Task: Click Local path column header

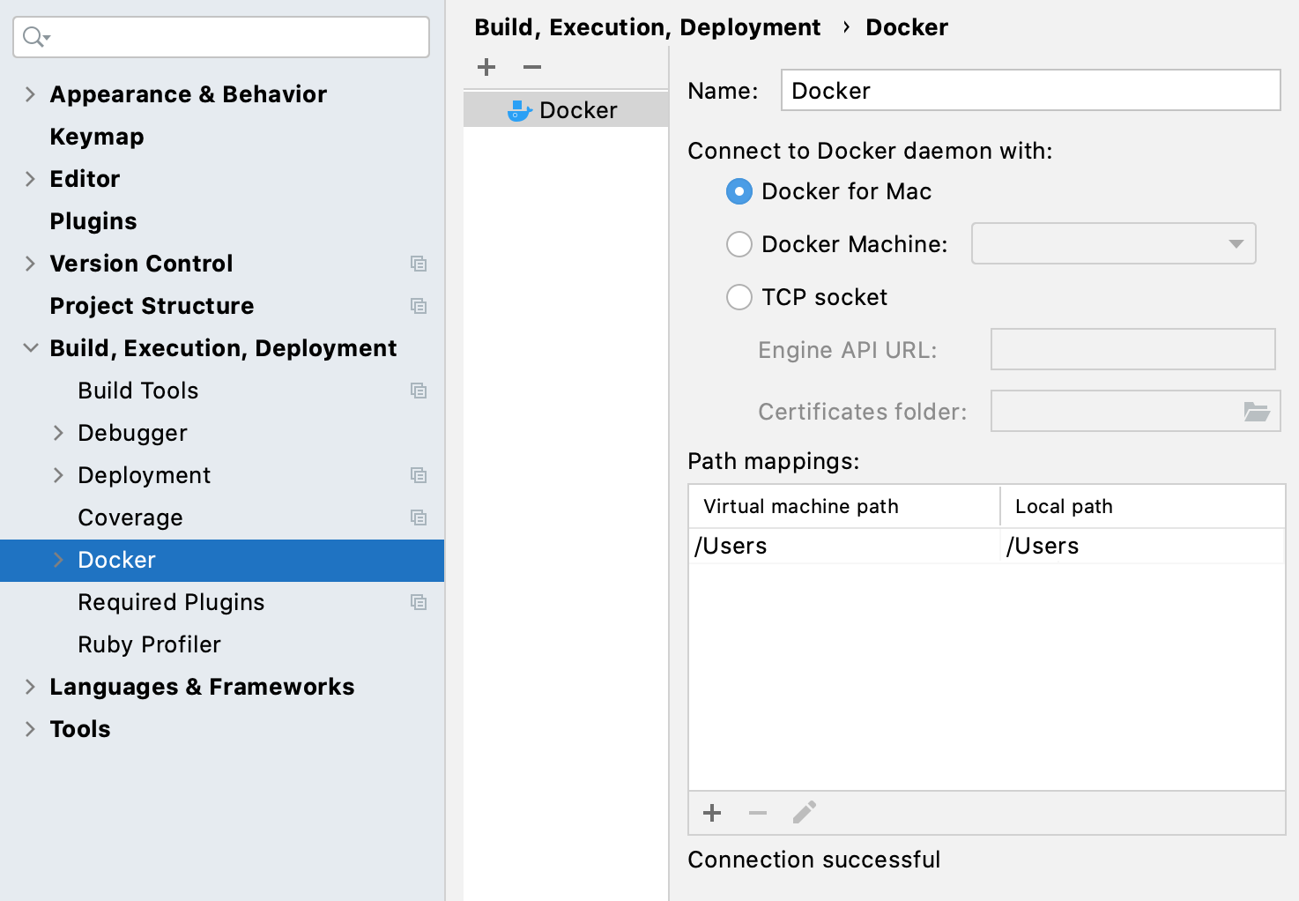Action: pyautogui.click(x=1143, y=506)
